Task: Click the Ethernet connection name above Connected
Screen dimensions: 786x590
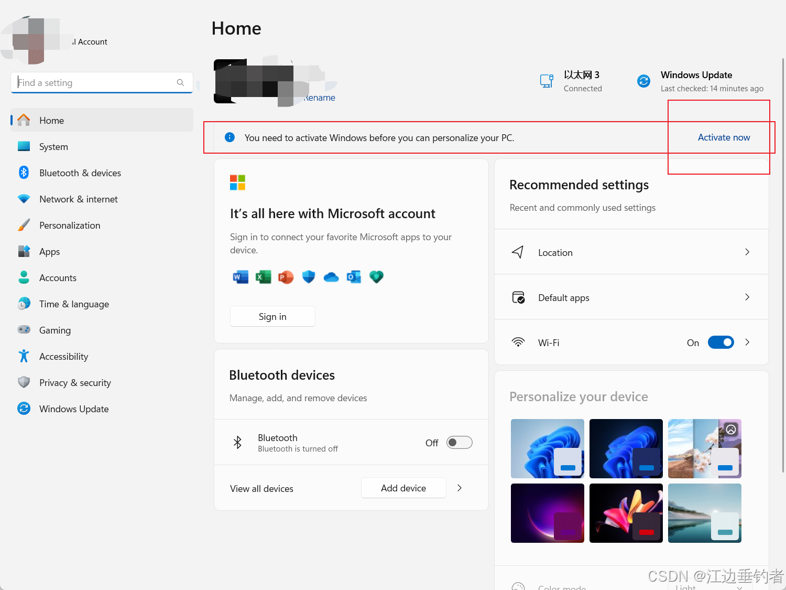Action: point(582,75)
